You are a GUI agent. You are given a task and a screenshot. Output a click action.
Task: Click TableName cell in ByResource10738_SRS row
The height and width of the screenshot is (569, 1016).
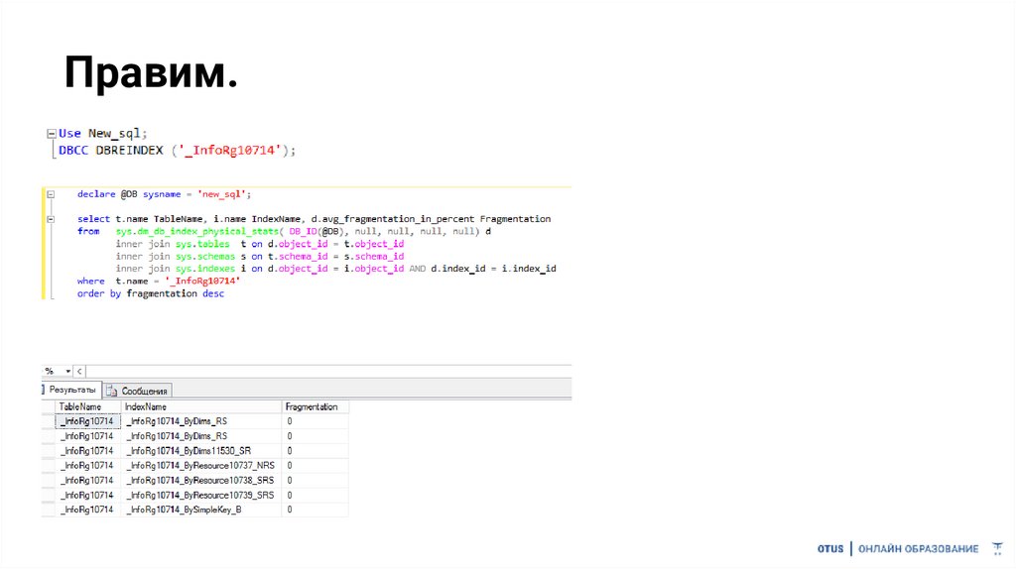coord(88,481)
